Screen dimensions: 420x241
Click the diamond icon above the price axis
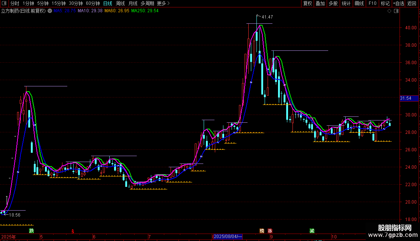pos(390,11)
